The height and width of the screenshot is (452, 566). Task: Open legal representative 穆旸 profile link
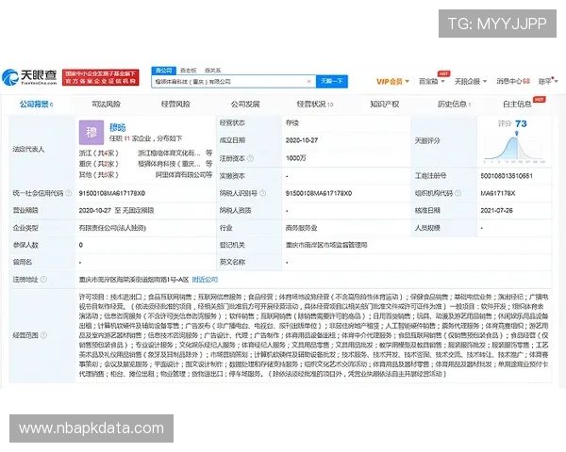[117, 127]
